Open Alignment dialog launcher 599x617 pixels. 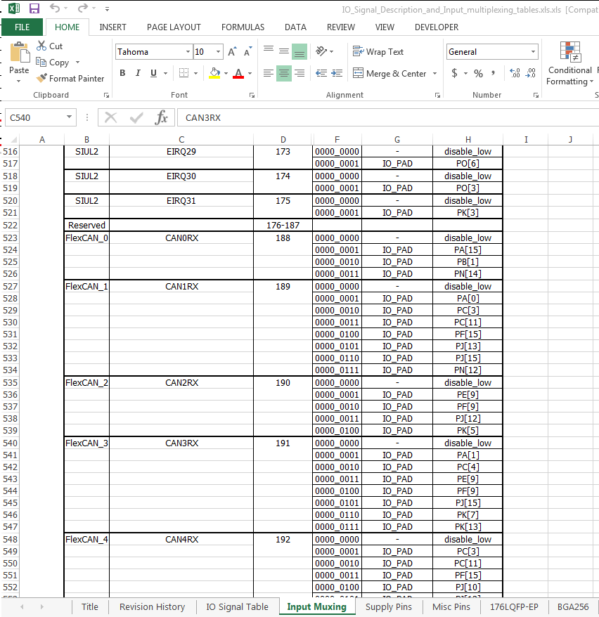[x=437, y=96]
